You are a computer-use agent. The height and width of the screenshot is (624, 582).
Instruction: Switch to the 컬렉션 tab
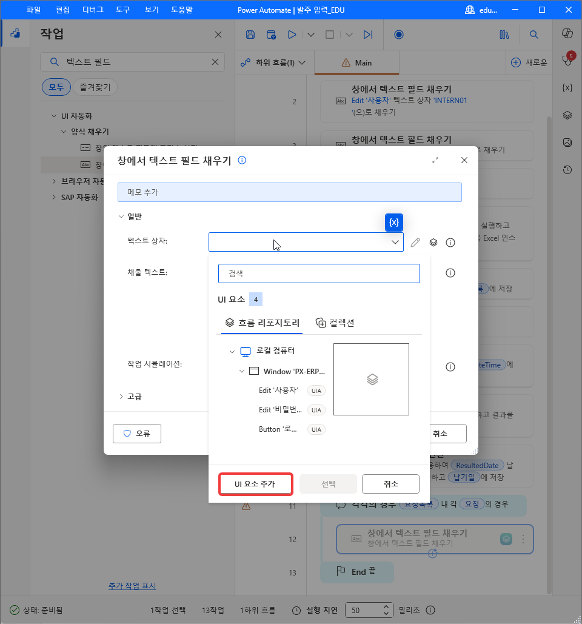(x=335, y=323)
